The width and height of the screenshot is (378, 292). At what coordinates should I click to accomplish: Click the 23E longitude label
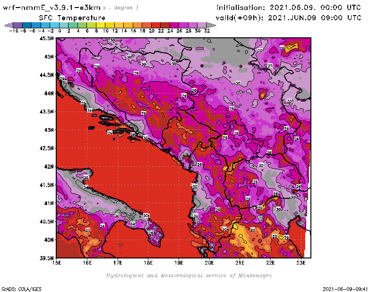pos(301,263)
